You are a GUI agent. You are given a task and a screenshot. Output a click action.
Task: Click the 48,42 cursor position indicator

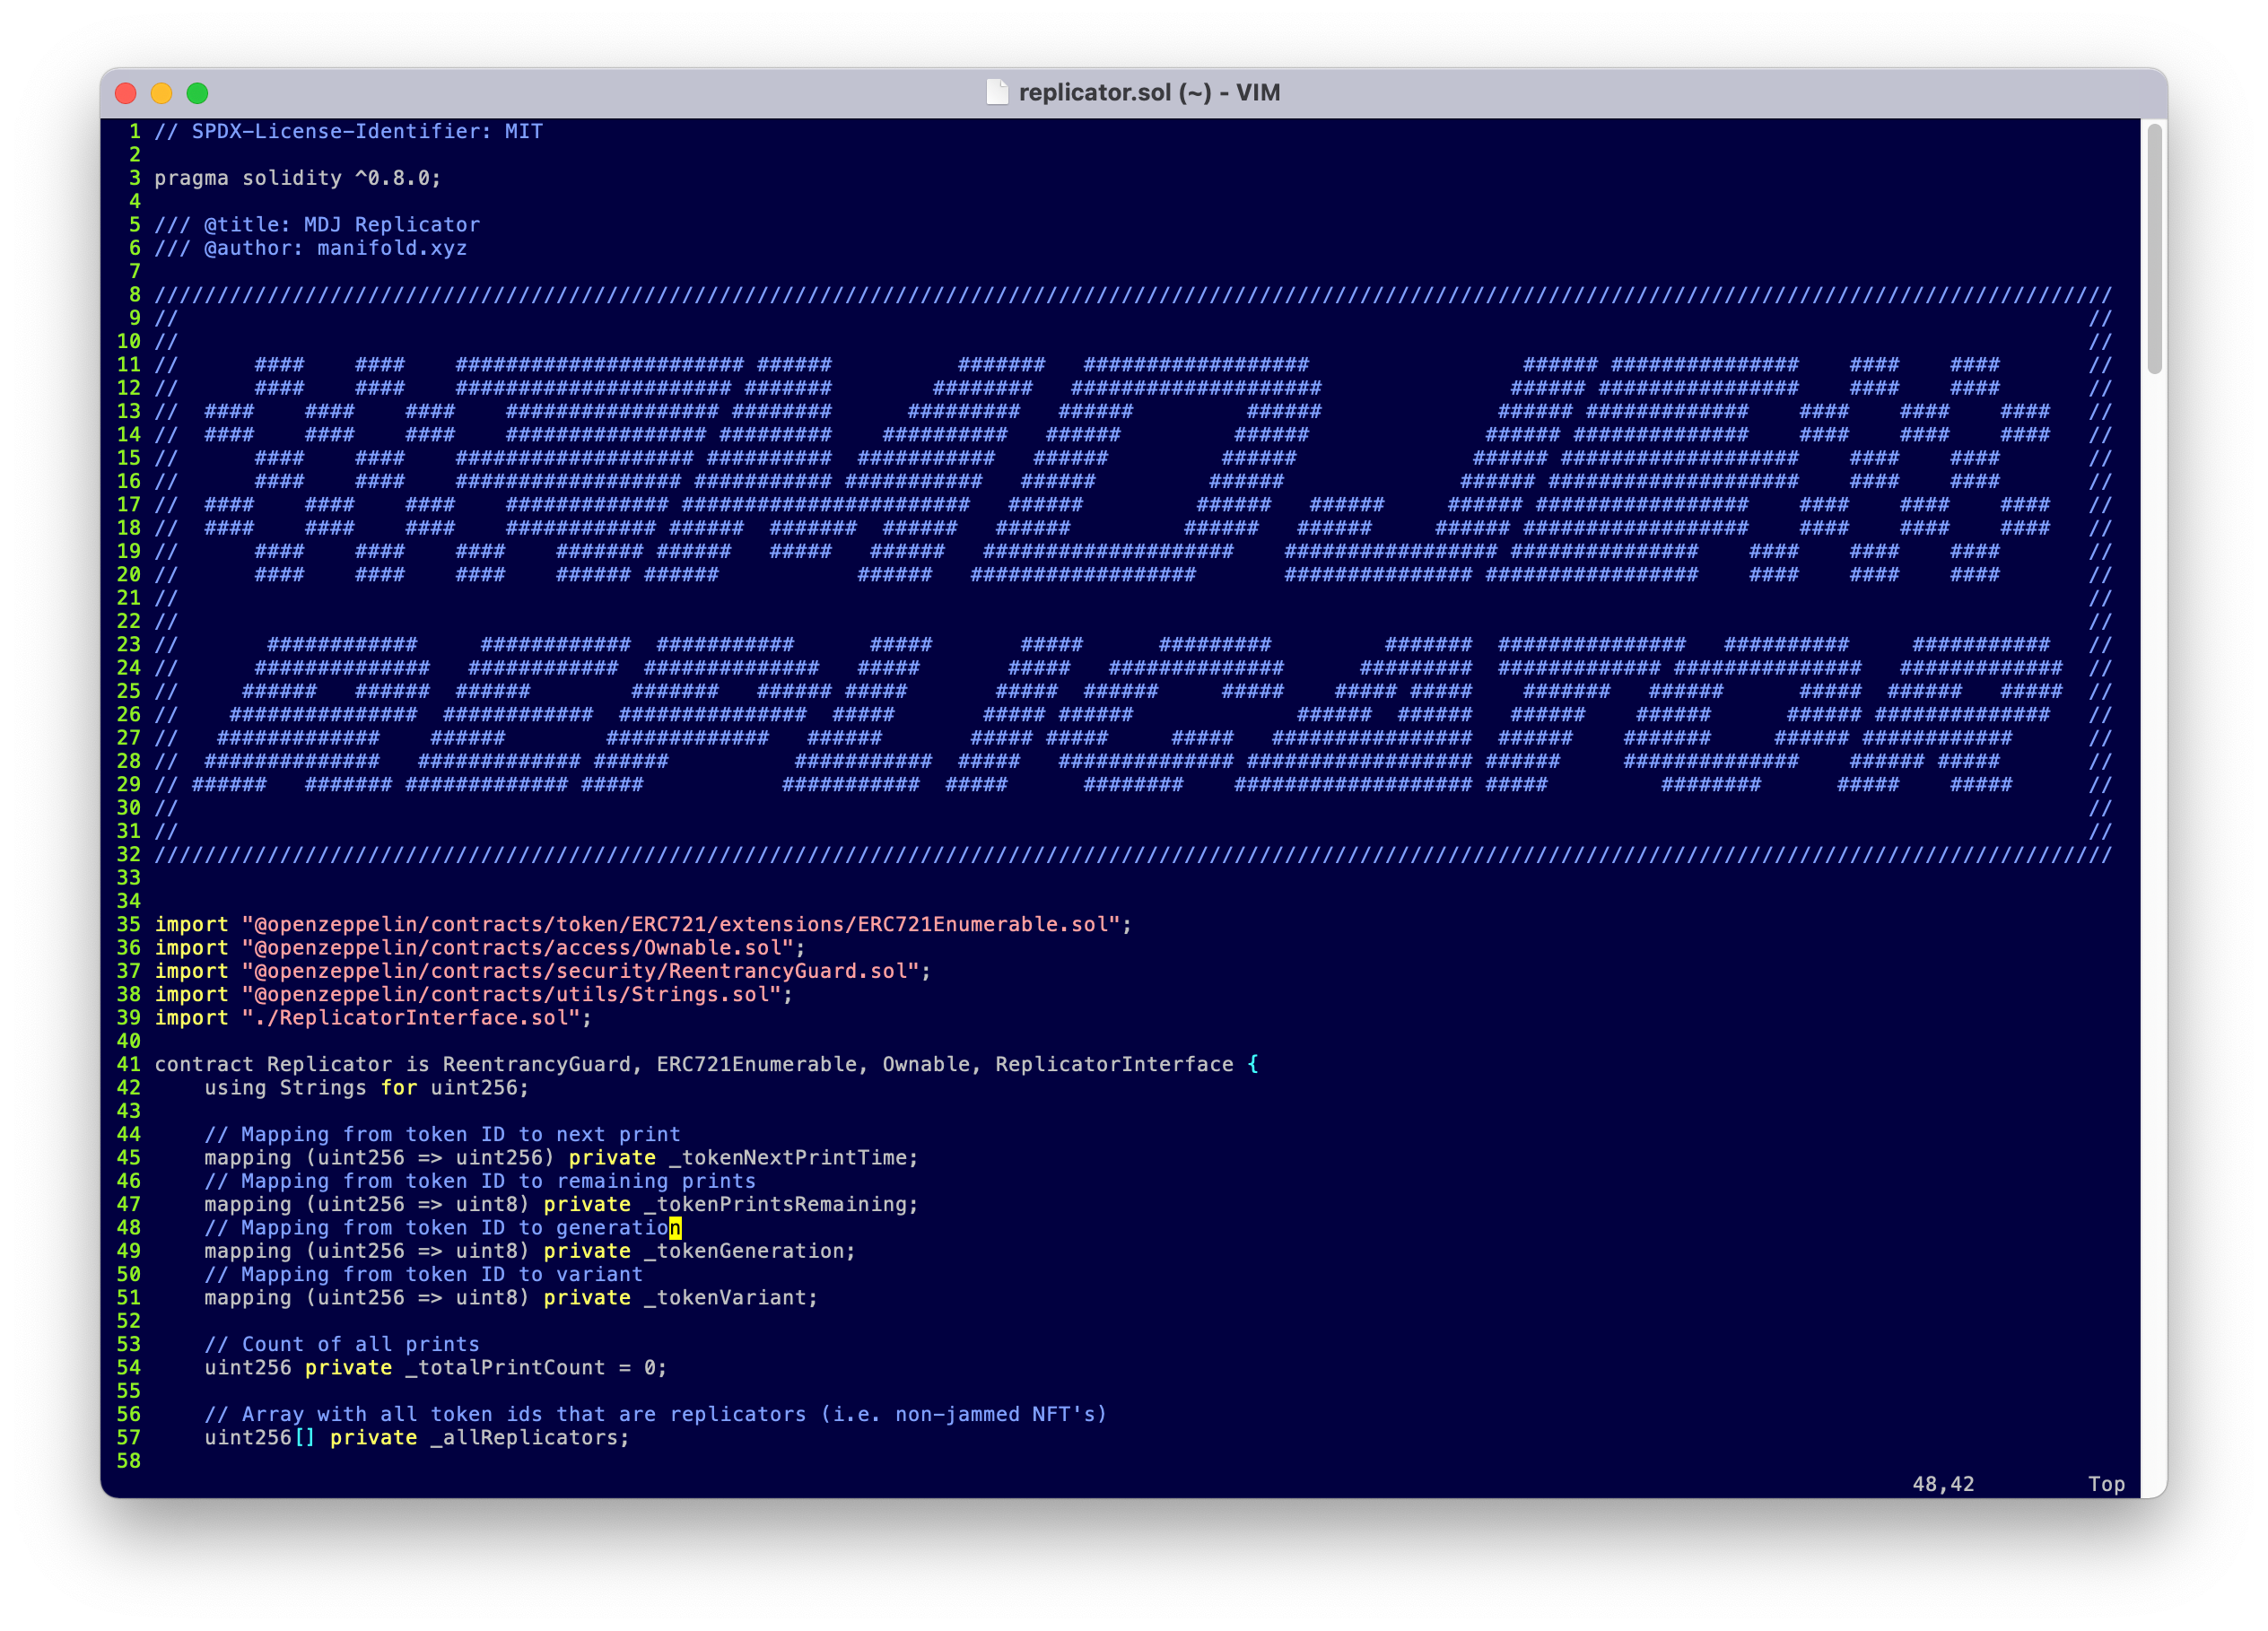(1942, 1484)
